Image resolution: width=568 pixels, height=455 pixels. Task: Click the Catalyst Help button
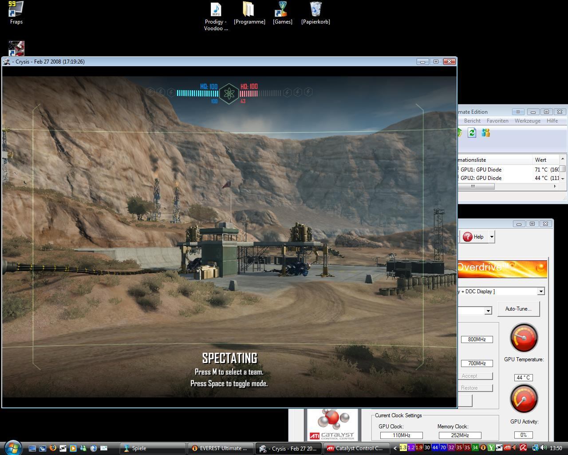point(473,237)
